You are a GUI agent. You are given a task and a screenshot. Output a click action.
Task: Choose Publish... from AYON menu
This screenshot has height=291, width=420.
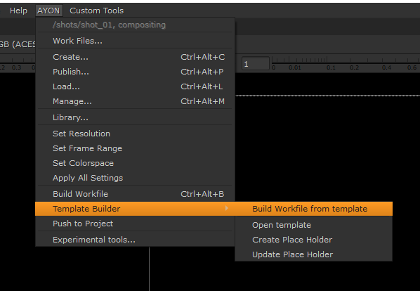point(135,72)
